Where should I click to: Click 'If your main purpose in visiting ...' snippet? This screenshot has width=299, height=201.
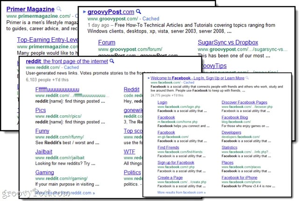[67, 184]
